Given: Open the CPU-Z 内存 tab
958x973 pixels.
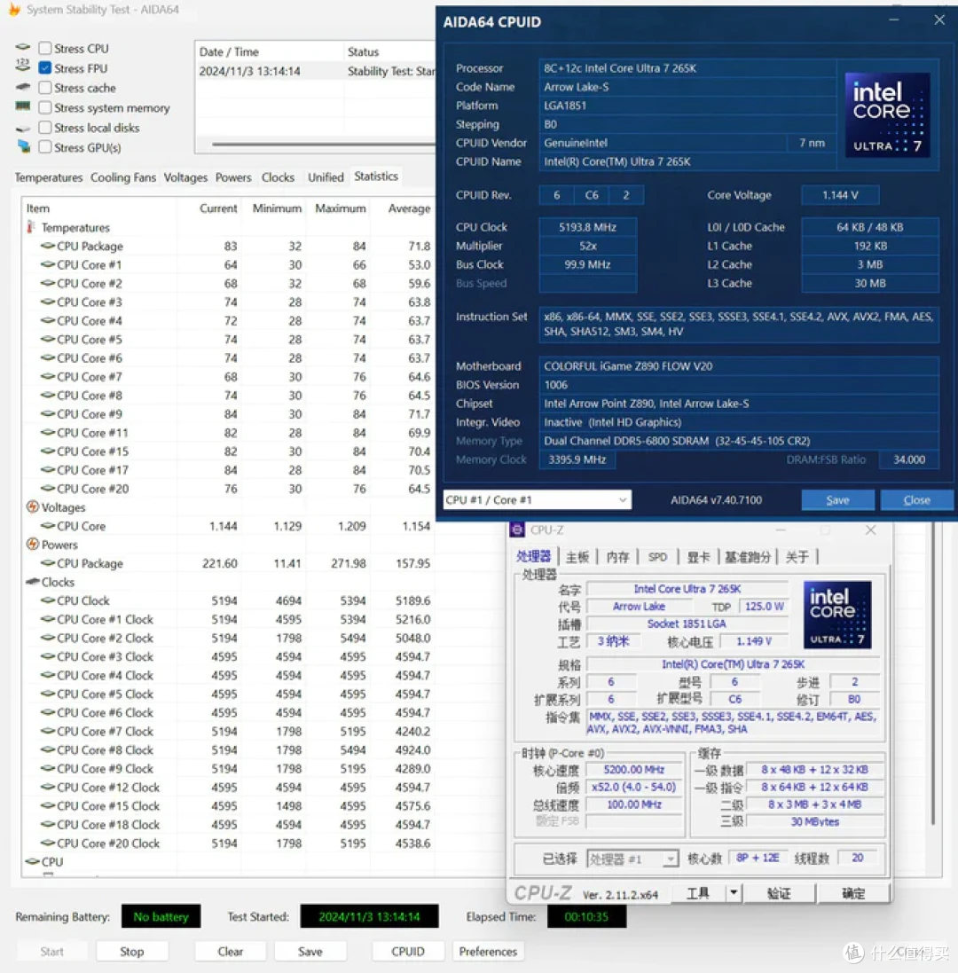Looking at the screenshot, I should click(x=617, y=557).
